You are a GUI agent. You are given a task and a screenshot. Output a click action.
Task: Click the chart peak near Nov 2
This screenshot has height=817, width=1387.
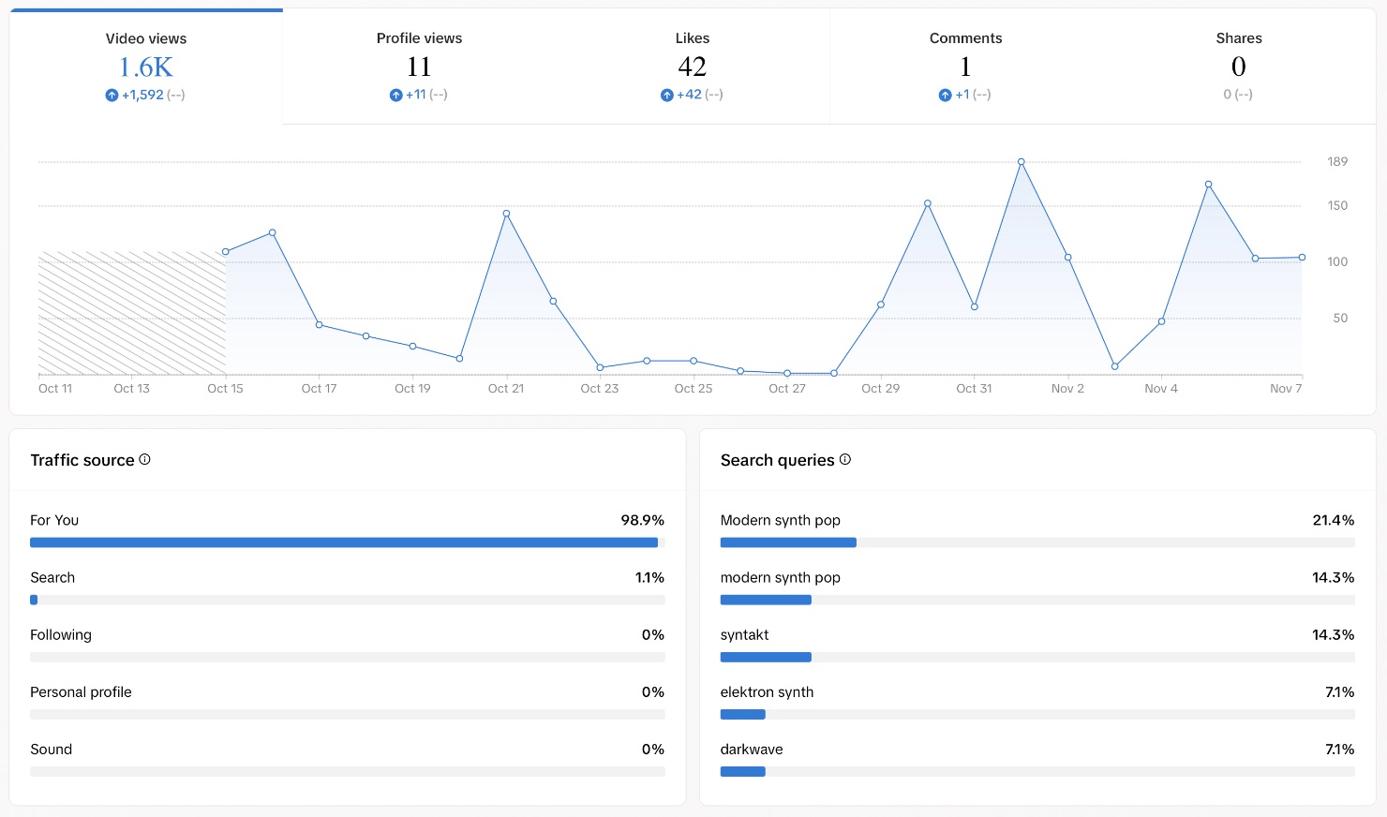pyautogui.click(x=1021, y=161)
